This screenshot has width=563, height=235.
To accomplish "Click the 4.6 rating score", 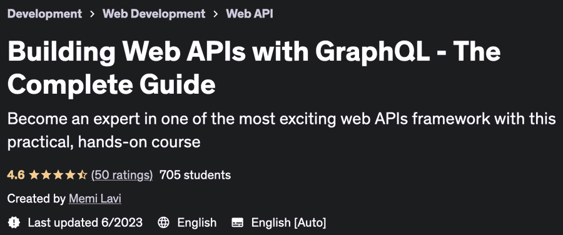I will pos(16,175).
